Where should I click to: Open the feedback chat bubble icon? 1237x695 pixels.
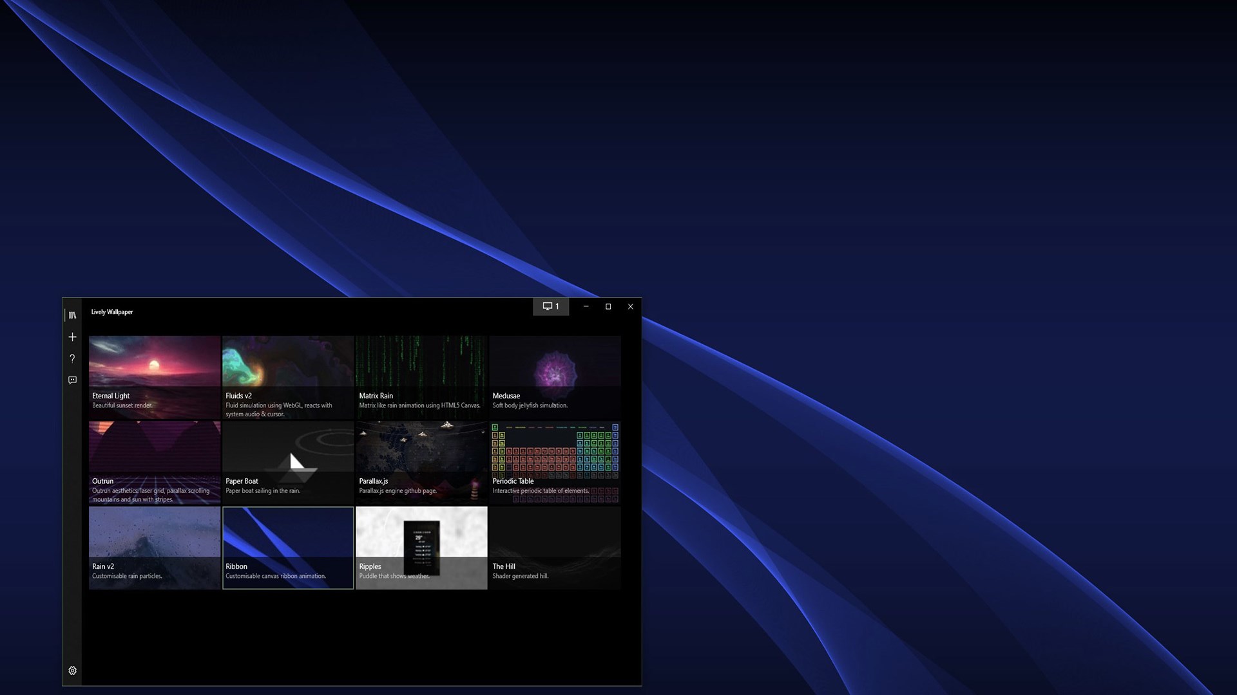pos(72,380)
